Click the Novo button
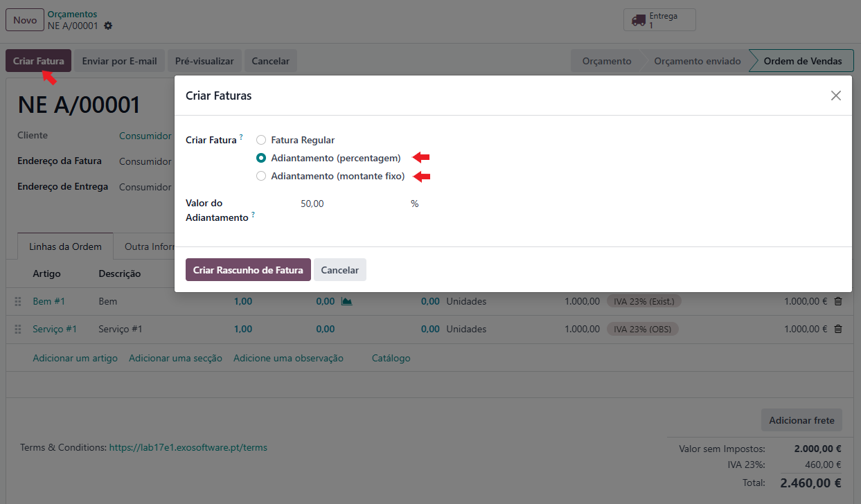861x504 pixels. [x=25, y=20]
